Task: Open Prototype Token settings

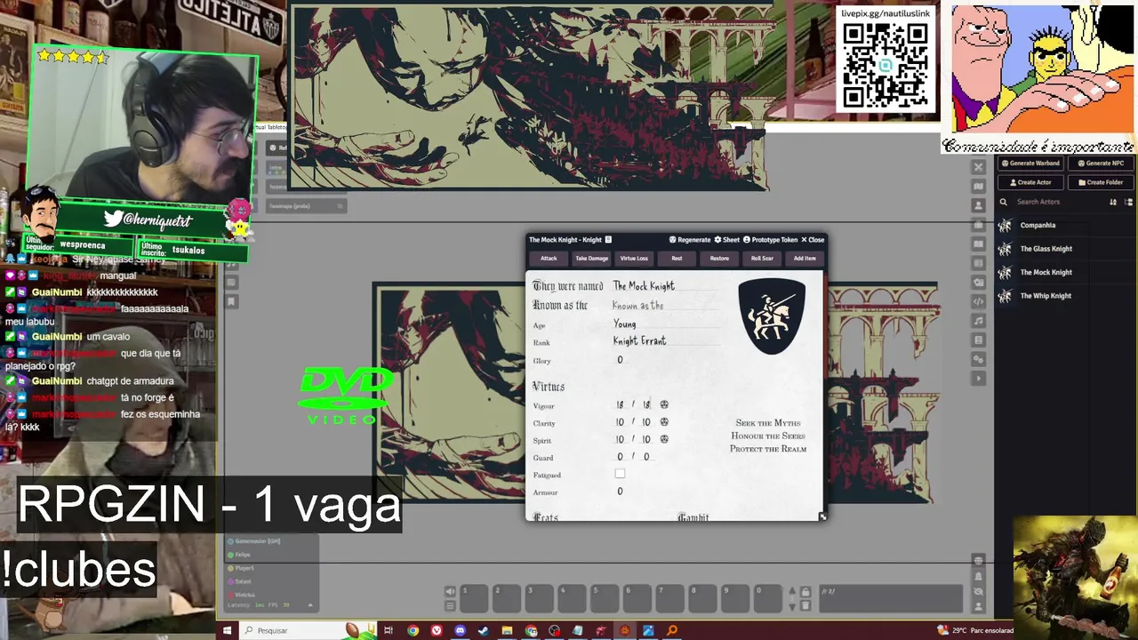Action: tap(770, 239)
